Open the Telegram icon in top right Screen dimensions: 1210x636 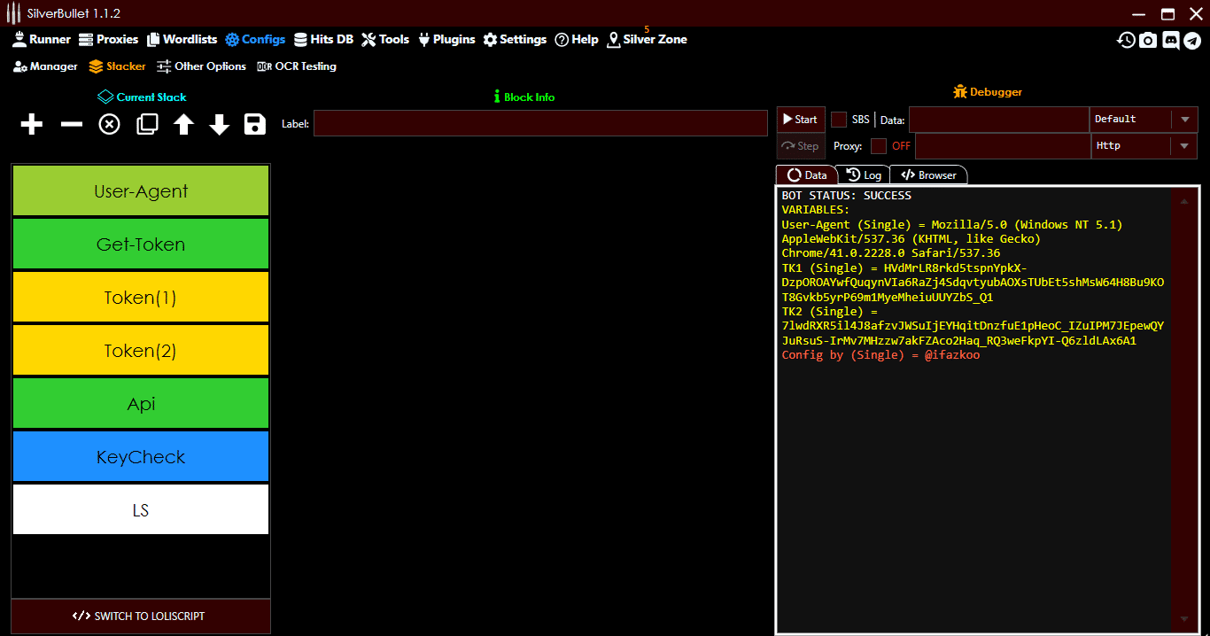click(1192, 40)
